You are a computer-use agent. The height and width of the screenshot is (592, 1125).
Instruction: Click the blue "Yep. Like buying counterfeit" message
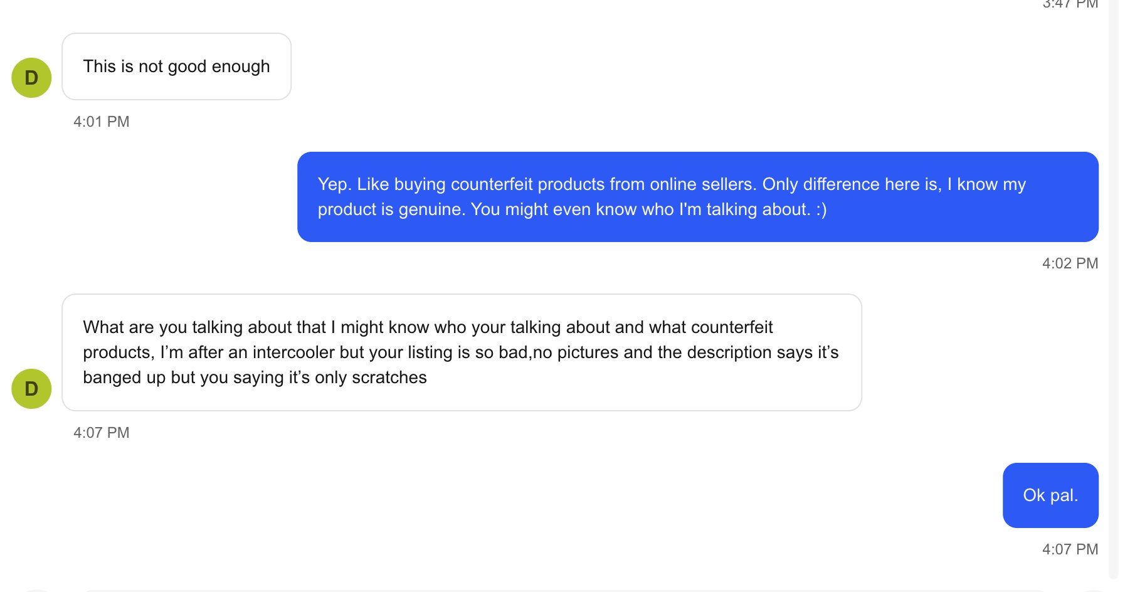pos(698,197)
